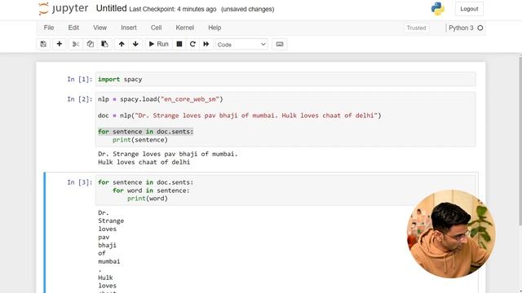Viewport: 522px width, 293px height.
Task: Click the Logout button
Action: (469, 9)
